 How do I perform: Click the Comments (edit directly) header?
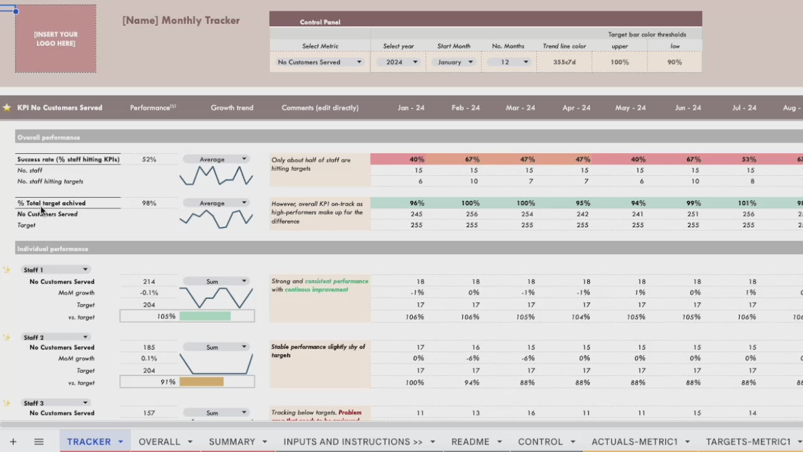tap(320, 108)
